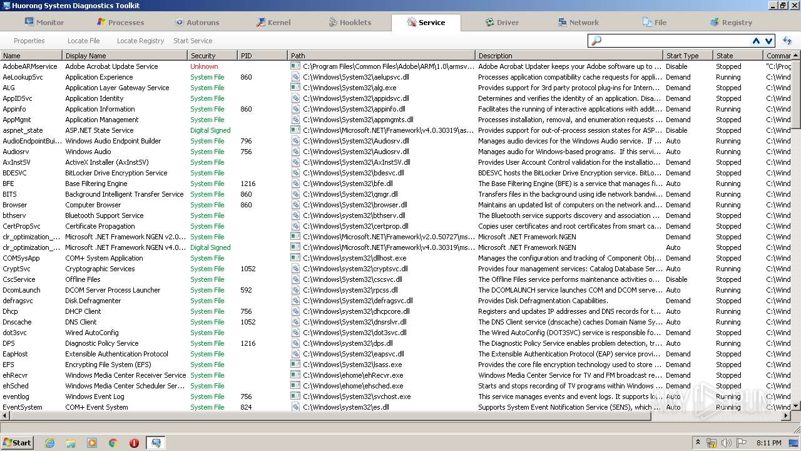
Task: Click the system tray clock
Action: [x=768, y=443]
